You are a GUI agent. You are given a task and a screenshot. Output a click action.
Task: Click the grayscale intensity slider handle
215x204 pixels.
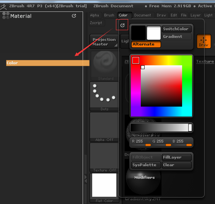pyautogui.click(x=190, y=128)
